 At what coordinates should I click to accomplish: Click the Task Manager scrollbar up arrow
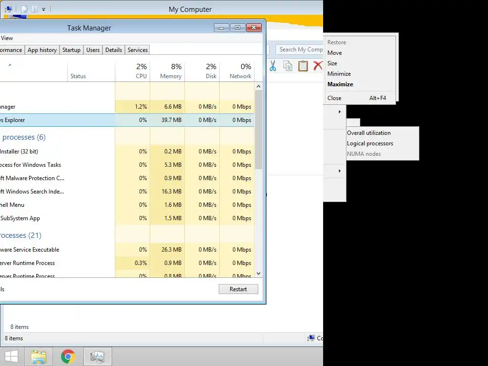coord(258,86)
